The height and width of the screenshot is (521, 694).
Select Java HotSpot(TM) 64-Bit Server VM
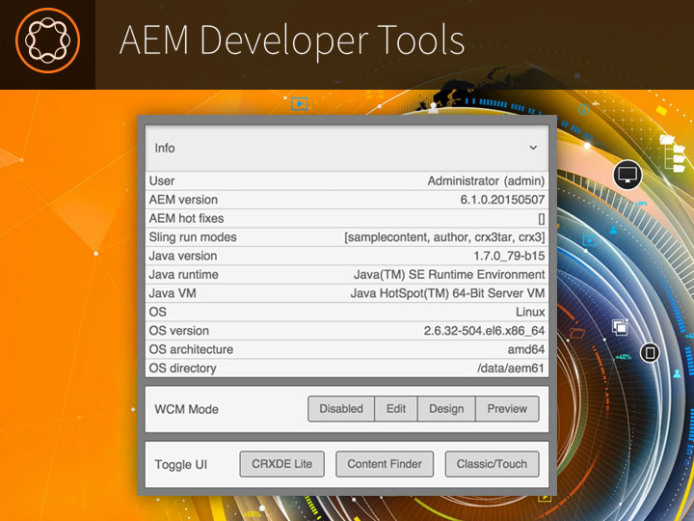pyautogui.click(x=447, y=293)
